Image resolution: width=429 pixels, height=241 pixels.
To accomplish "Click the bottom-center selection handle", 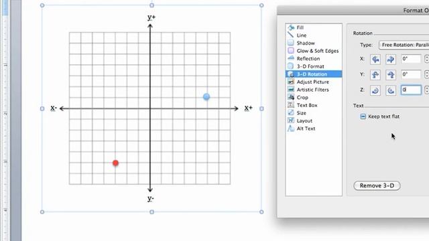I will pyautogui.click(x=152, y=212).
